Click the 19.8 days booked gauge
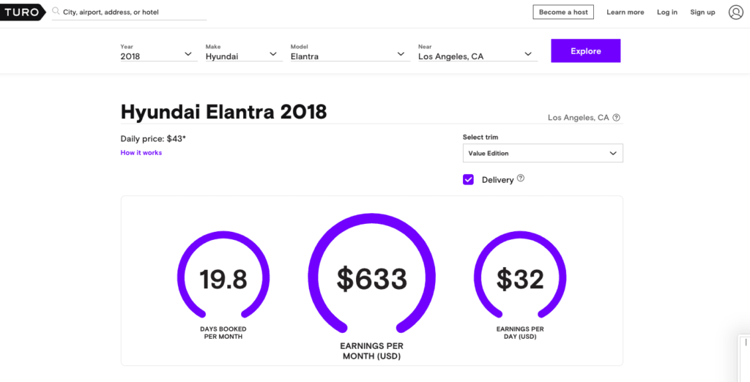 point(223,275)
